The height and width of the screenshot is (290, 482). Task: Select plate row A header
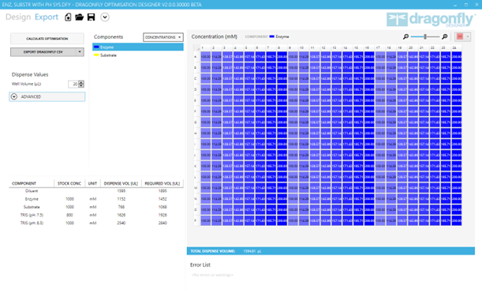point(196,57)
